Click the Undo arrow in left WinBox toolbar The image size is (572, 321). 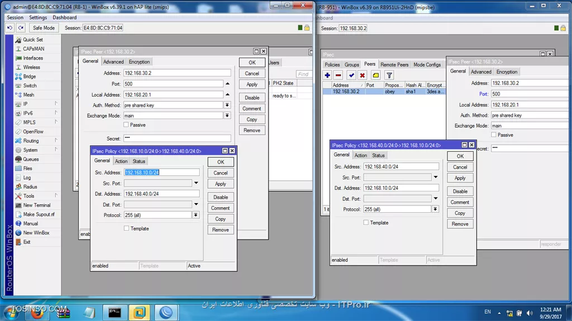(x=10, y=28)
